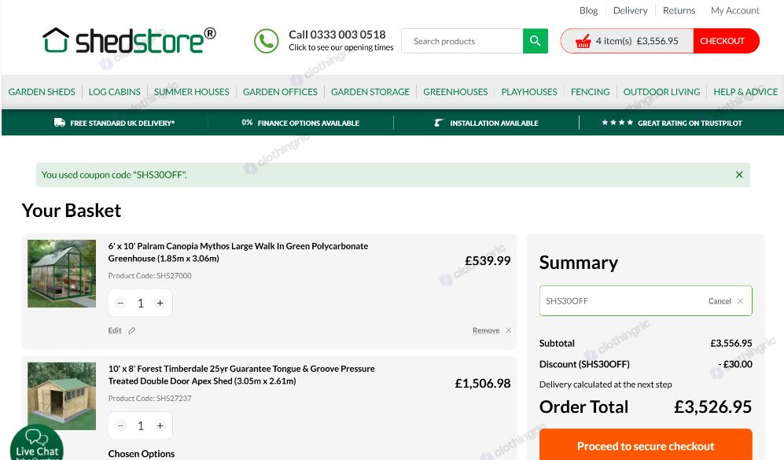Click to see opening times text
The width and height of the screenshot is (784, 460).
point(341,47)
